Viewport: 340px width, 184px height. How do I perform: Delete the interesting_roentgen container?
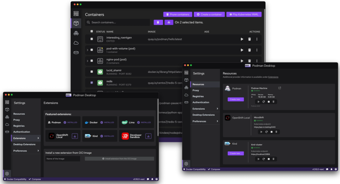pos(249,39)
